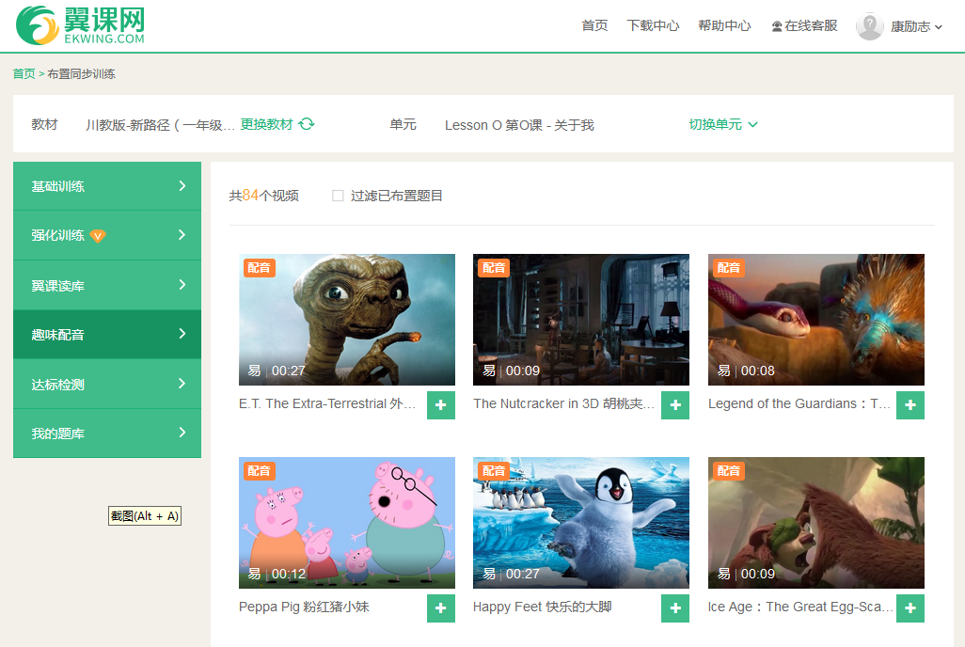The height and width of the screenshot is (647, 965).
Task: Click the 00:12 duration on the Peppa Pig video
Action: coord(289,574)
